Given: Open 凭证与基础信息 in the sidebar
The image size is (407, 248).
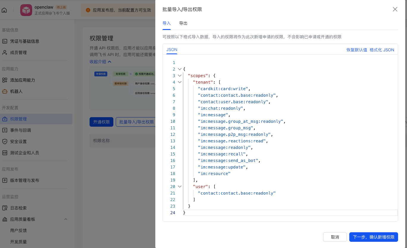Looking at the screenshot, I should pos(24,41).
